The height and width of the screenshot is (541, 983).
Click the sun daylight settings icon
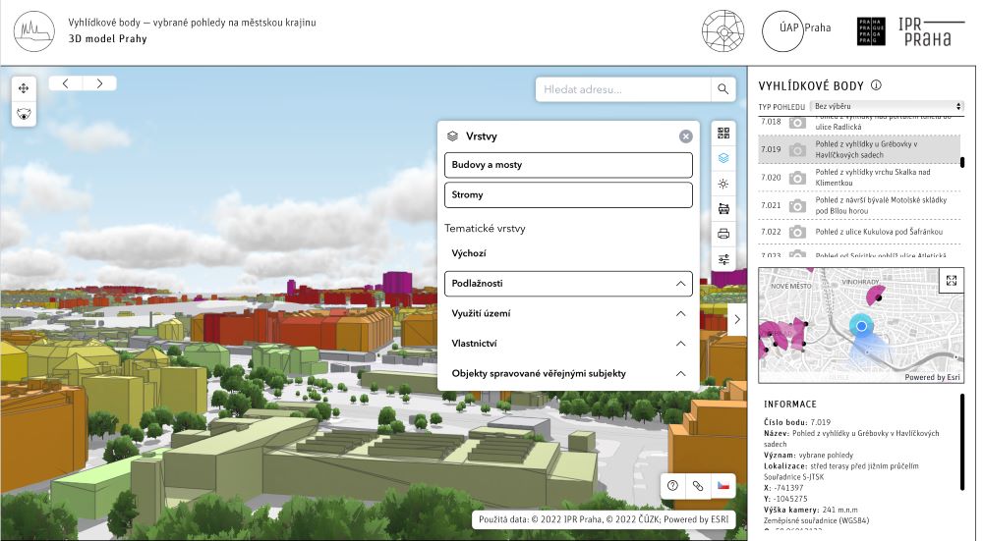click(724, 184)
